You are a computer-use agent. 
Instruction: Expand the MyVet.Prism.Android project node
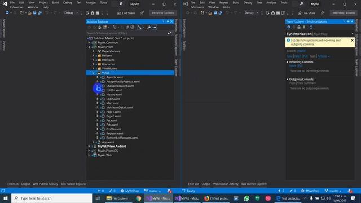89,147
